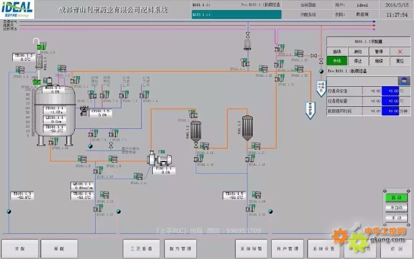414x259 pixels.
Task: Select 半自动 in bottom-right mode selector
Action: pos(396,207)
